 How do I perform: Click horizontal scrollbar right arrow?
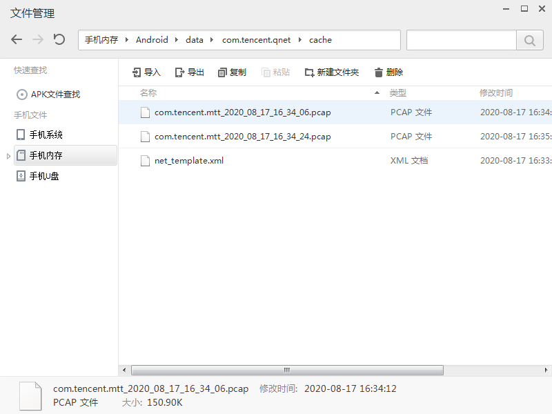tap(546, 370)
